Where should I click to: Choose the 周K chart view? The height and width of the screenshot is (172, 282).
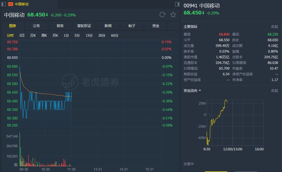click(x=44, y=36)
